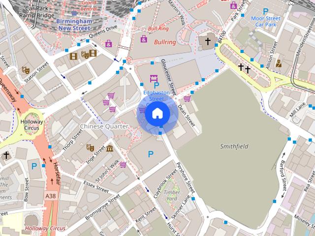Image resolution: width=315 pixels, height=236 pixels.
Task: Click the Holloway Circus roundabout label
Action: [x=31, y=124]
